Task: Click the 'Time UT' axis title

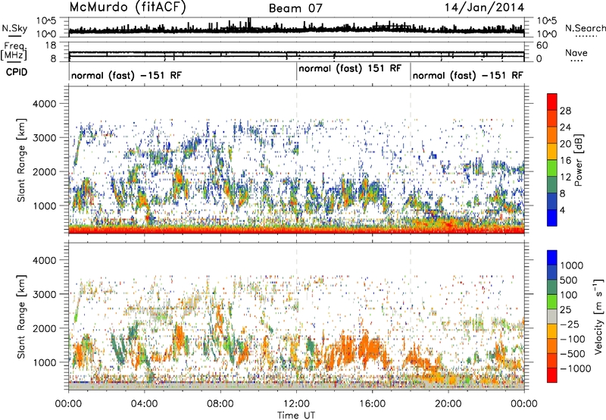Action: point(296,415)
